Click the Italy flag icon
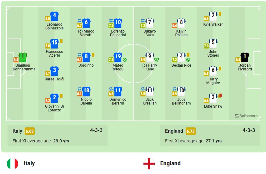This screenshot has width=266, height=174. (13, 163)
